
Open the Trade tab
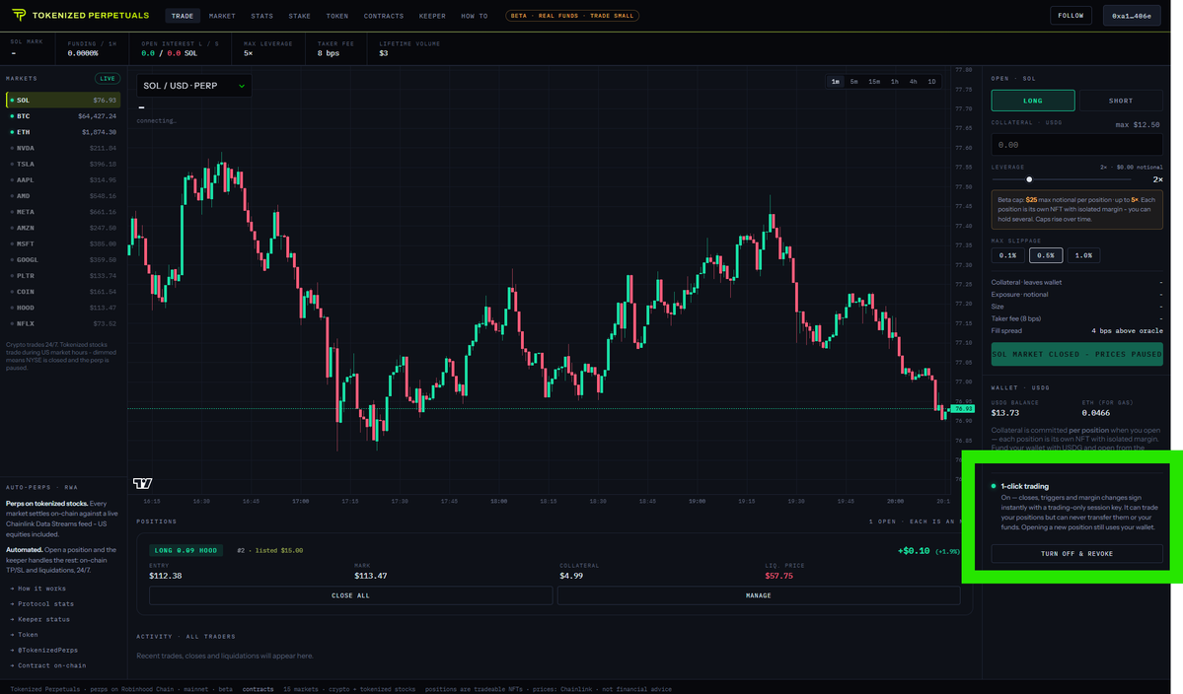click(182, 16)
